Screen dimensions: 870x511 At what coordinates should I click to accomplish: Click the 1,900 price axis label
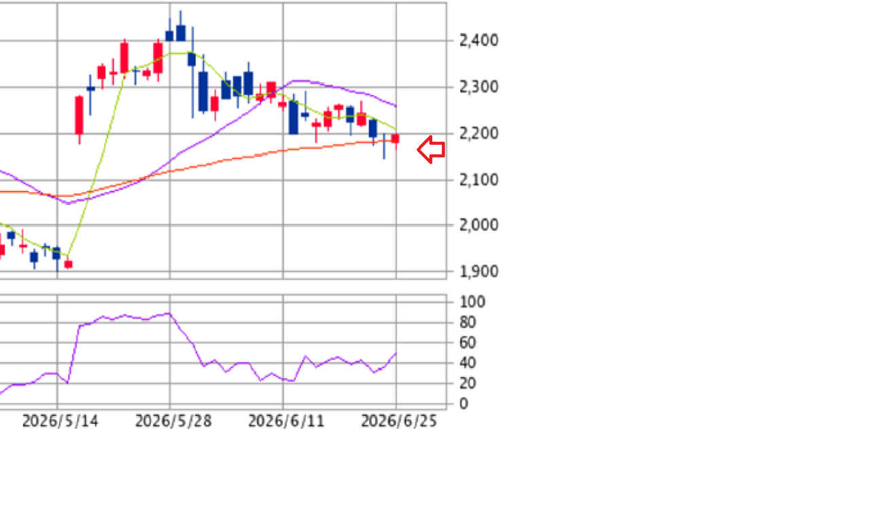(478, 271)
